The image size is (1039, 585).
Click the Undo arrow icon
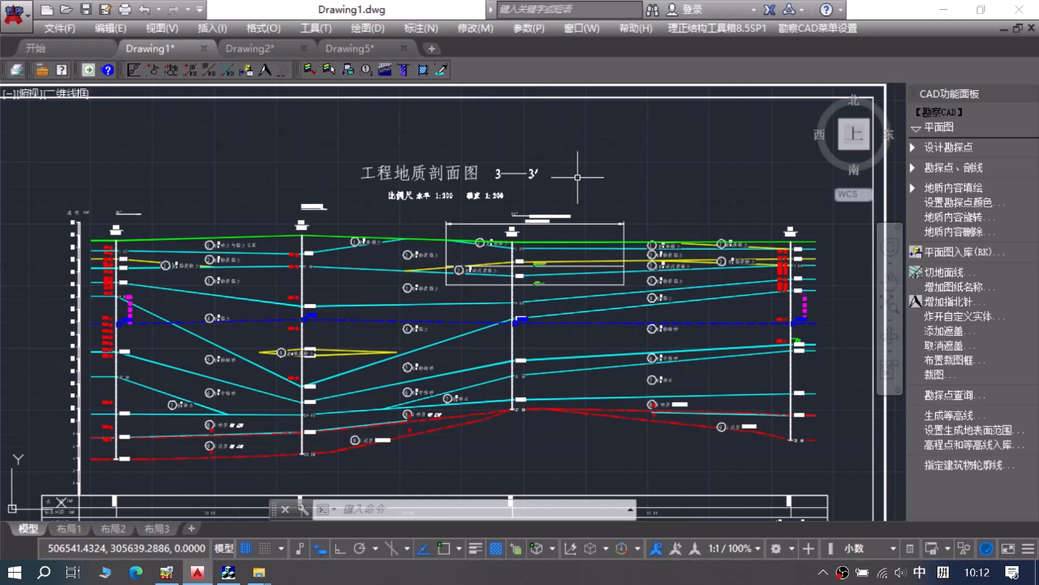pyautogui.click(x=145, y=10)
